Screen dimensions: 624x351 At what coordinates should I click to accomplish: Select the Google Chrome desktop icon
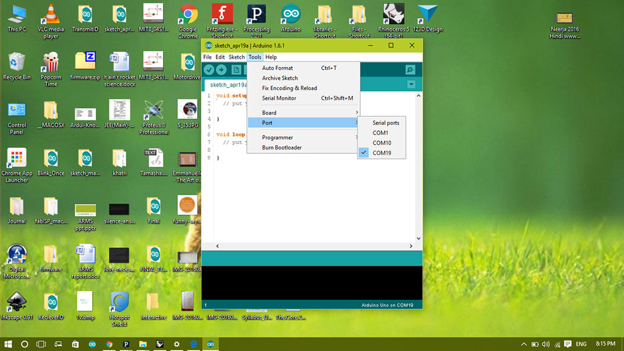(x=188, y=22)
